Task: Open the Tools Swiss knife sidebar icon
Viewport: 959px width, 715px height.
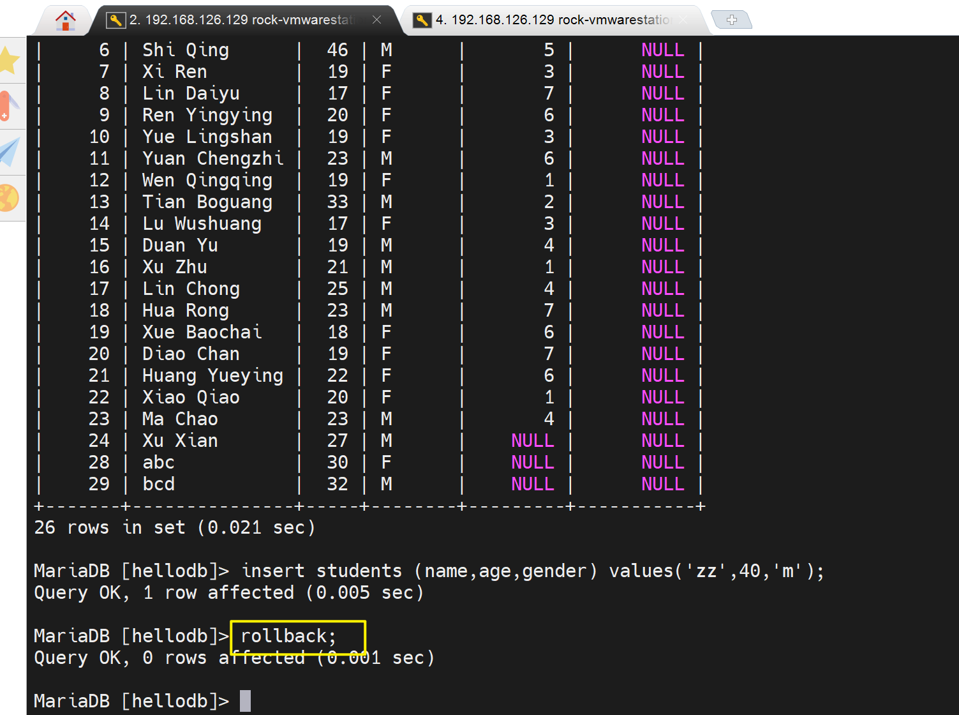Action: (9, 106)
